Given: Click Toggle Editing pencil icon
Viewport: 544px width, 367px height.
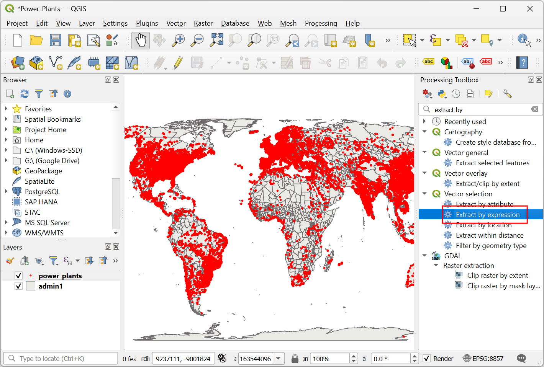Looking at the screenshot, I should click(x=178, y=63).
